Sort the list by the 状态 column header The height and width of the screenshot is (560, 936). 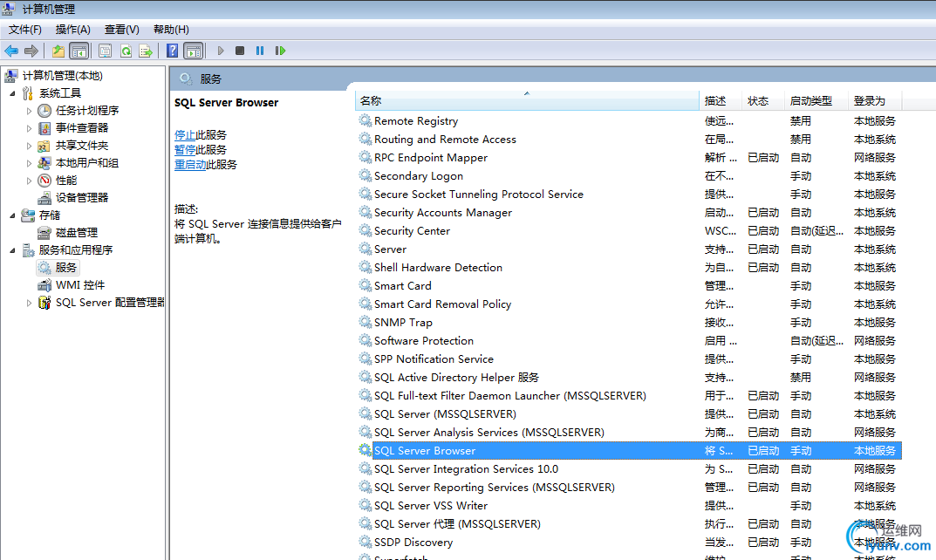[x=763, y=101]
